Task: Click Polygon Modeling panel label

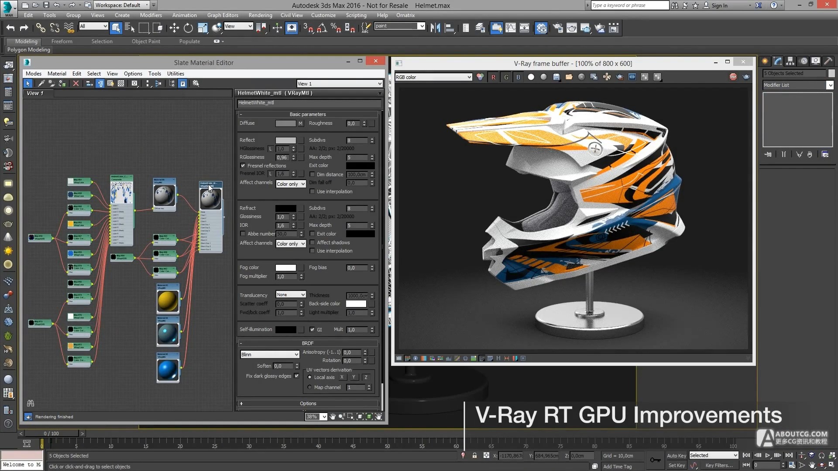Action: tap(29, 50)
